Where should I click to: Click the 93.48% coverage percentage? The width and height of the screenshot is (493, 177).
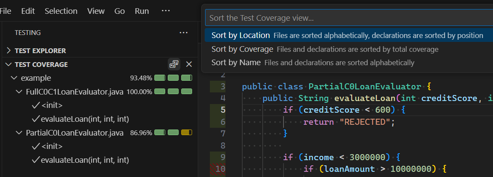click(x=141, y=78)
